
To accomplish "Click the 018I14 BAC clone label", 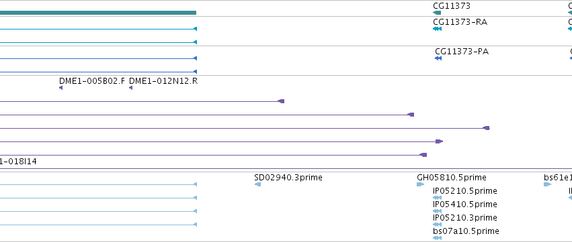I will coord(18,161).
